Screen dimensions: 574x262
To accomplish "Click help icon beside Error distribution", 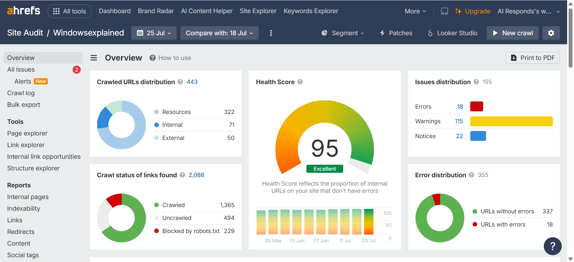I will coord(471,175).
